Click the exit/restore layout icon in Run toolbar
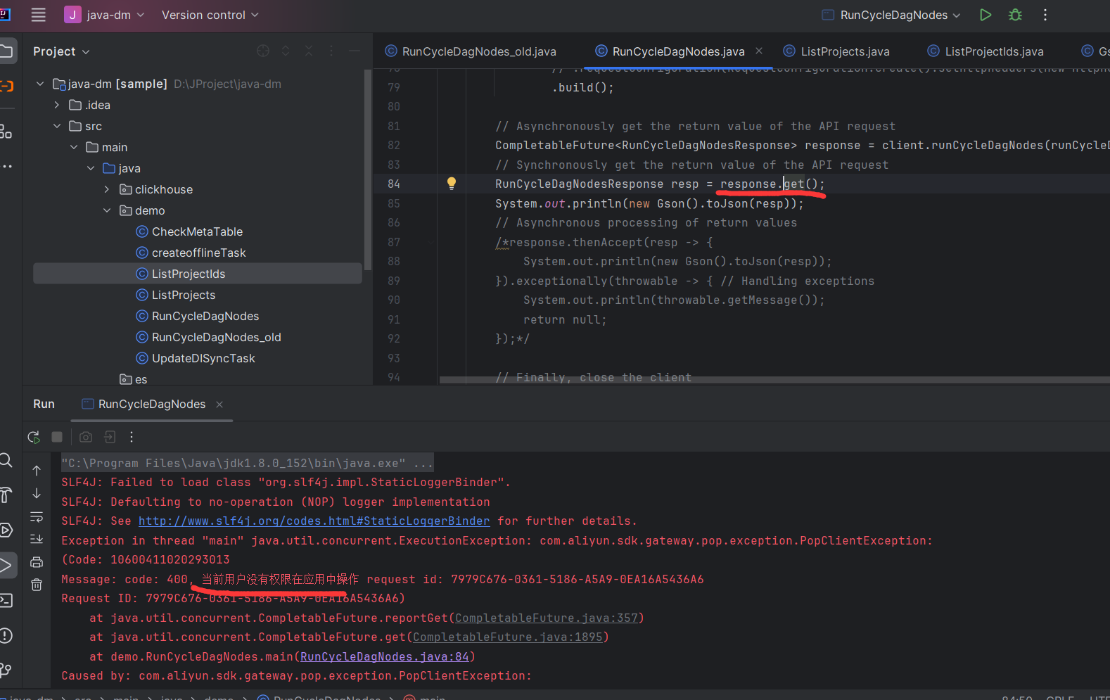Image resolution: width=1110 pixels, height=700 pixels. 110,437
